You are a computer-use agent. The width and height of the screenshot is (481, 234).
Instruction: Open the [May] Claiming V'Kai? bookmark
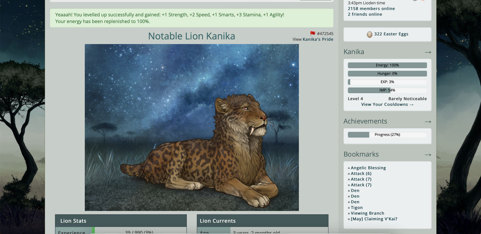[x=374, y=219]
